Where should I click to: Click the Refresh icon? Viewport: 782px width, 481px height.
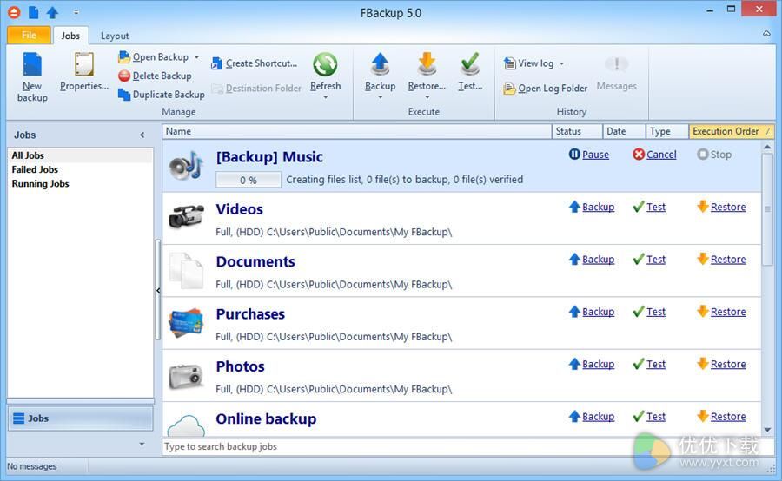(325, 65)
